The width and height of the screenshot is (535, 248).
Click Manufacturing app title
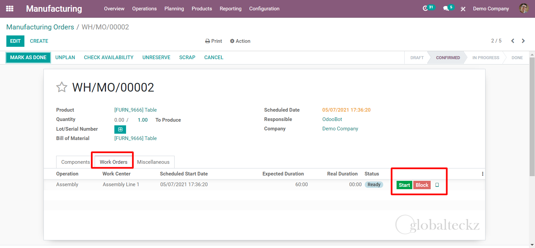tap(54, 9)
